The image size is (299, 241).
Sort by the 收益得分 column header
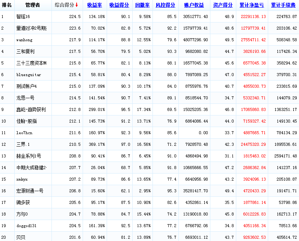[119, 5]
